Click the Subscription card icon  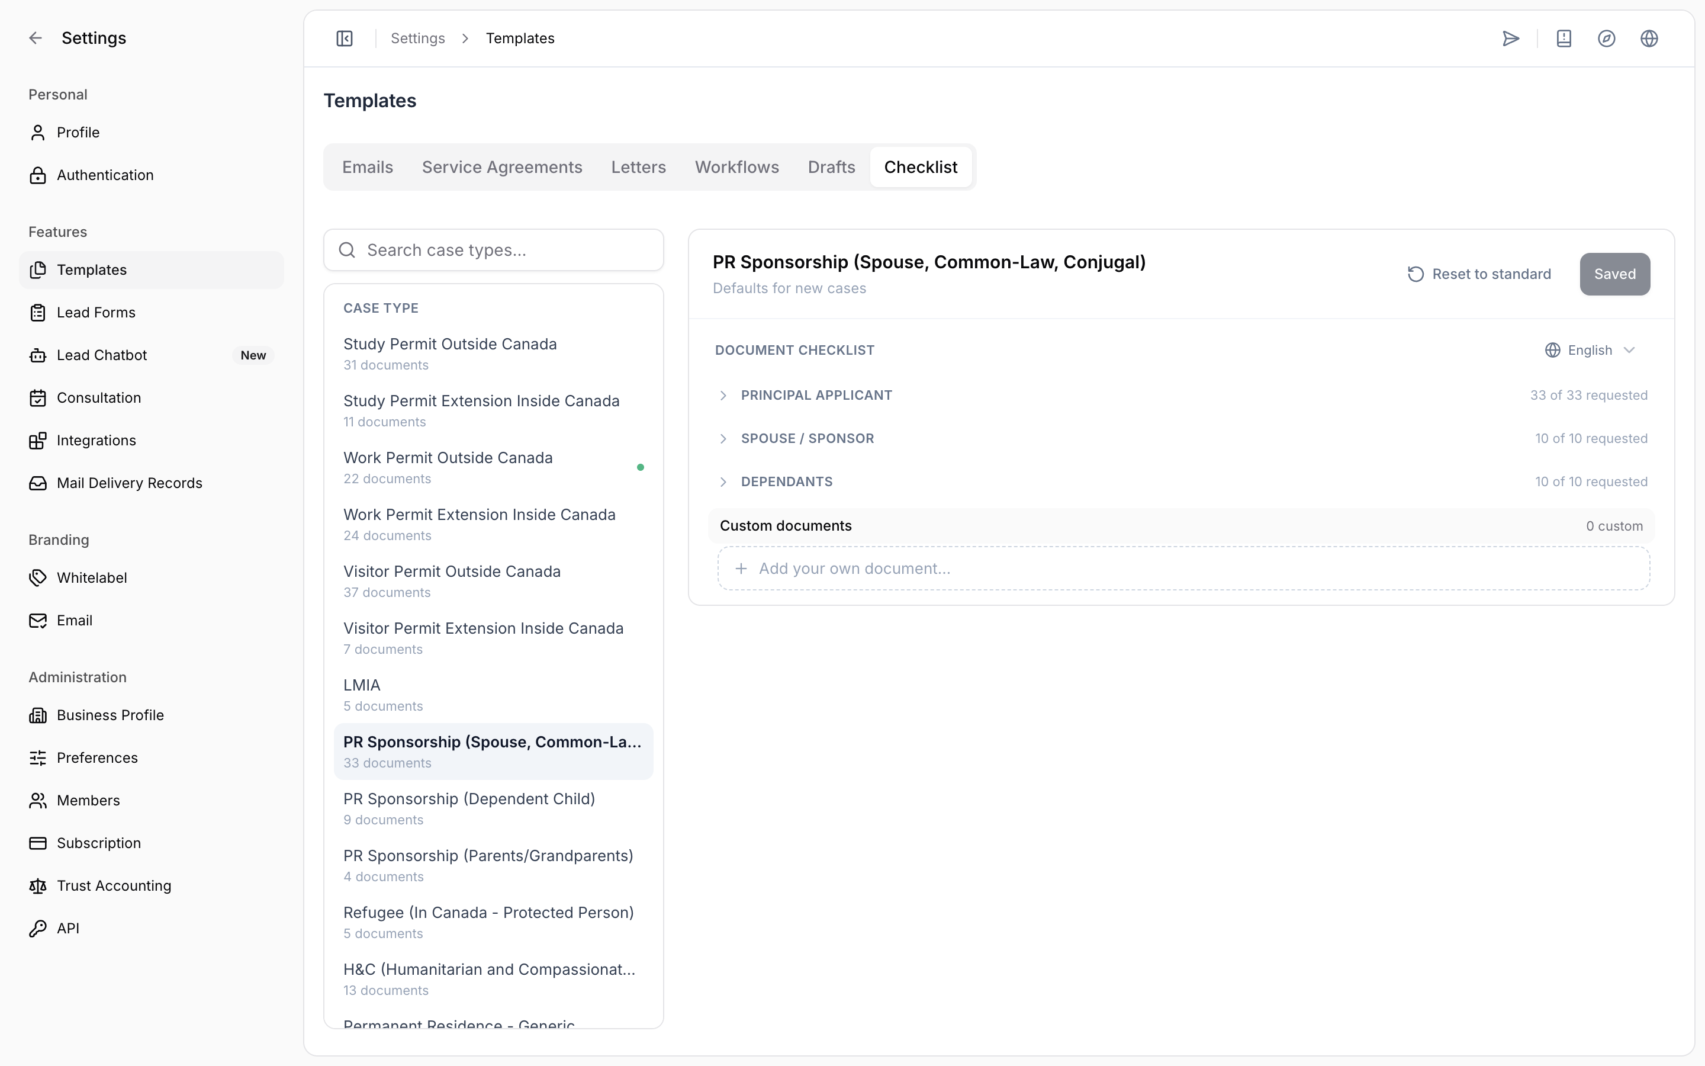pyautogui.click(x=38, y=843)
